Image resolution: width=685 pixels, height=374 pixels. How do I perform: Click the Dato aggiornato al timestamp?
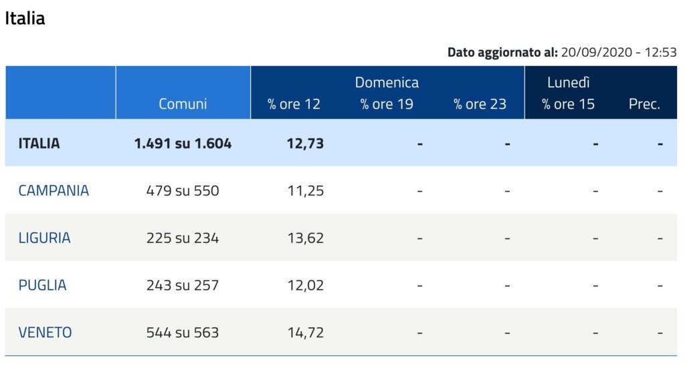click(562, 52)
